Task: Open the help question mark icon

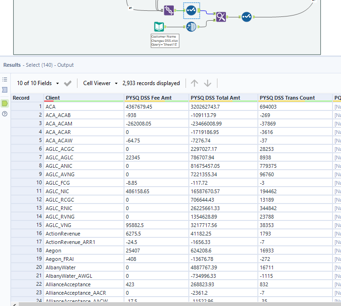Action: tap(5, 114)
